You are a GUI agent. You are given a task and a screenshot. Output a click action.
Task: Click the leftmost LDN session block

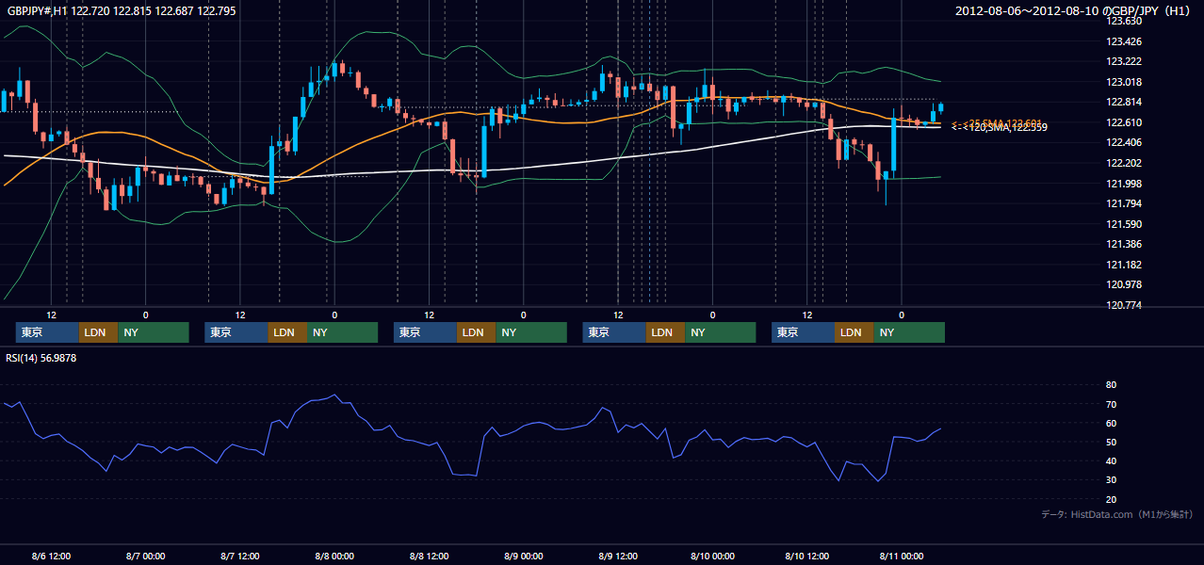pos(98,332)
